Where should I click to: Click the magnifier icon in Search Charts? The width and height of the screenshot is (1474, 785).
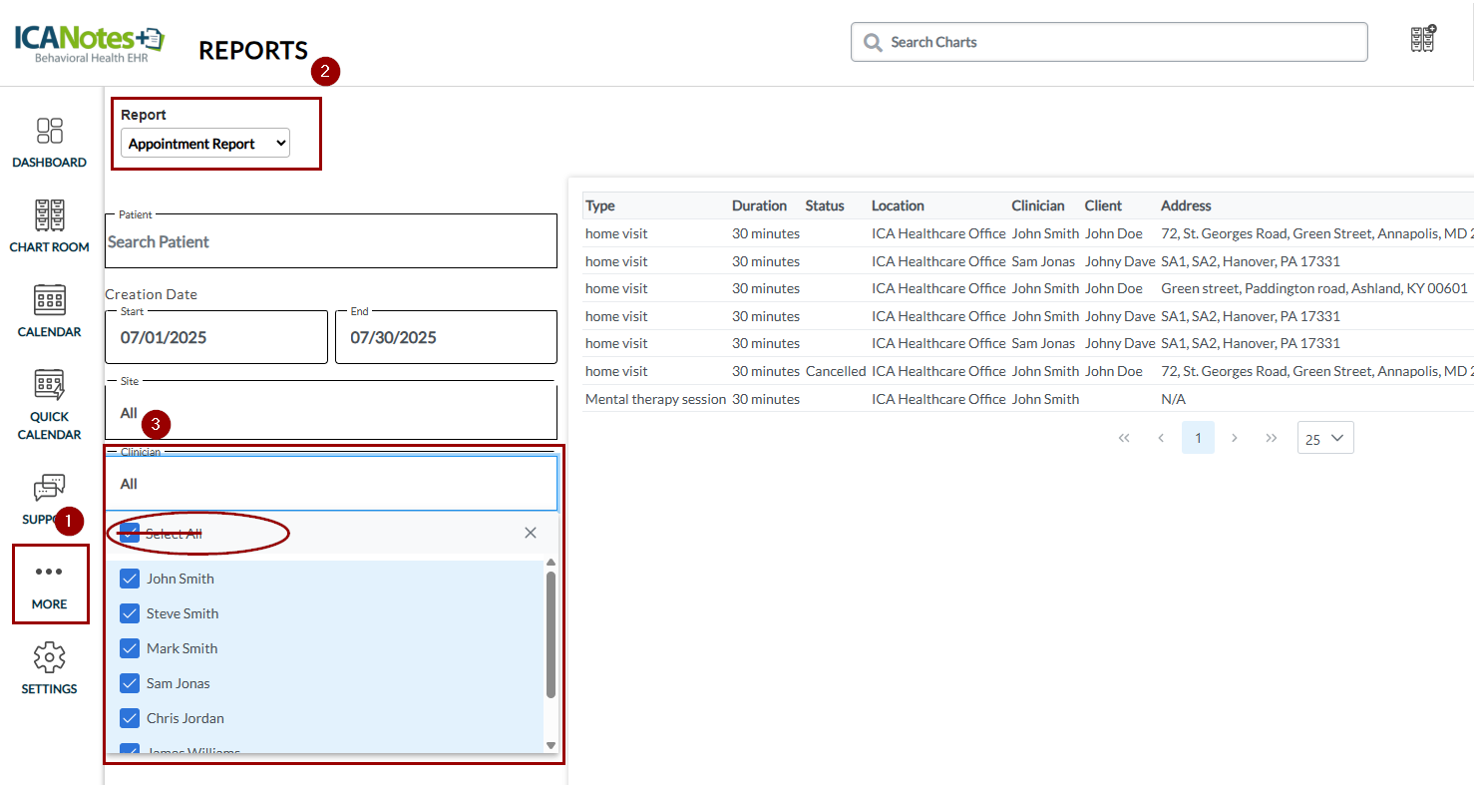(x=873, y=42)
